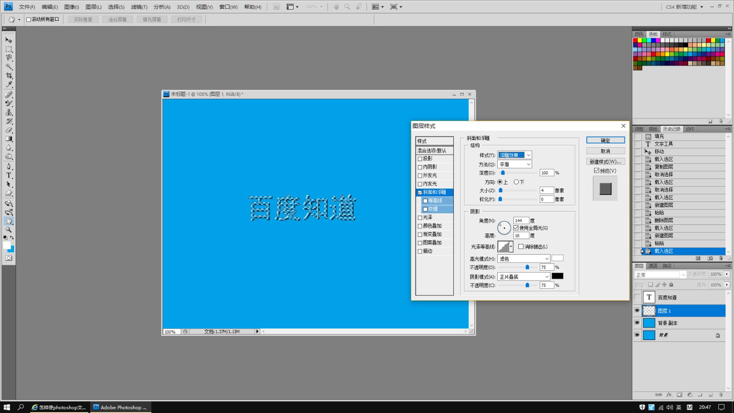Select the Gradient tool
The image size is (734, 413).
9,139
